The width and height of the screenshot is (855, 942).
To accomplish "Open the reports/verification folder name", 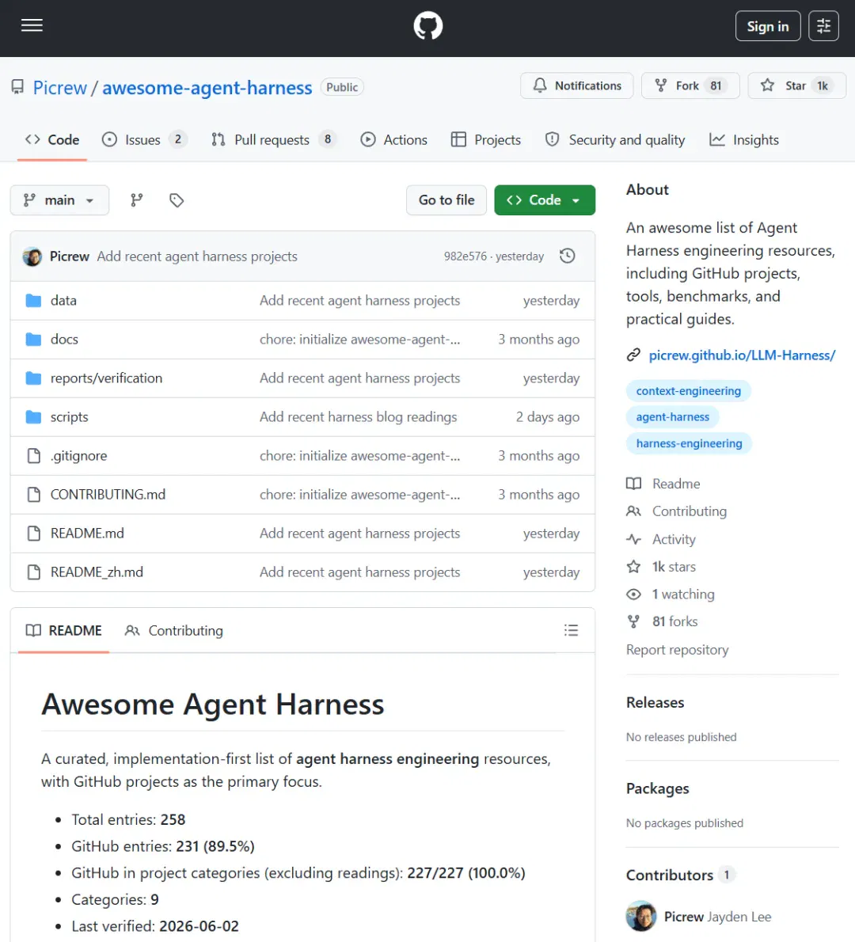I will coord(106,378).
